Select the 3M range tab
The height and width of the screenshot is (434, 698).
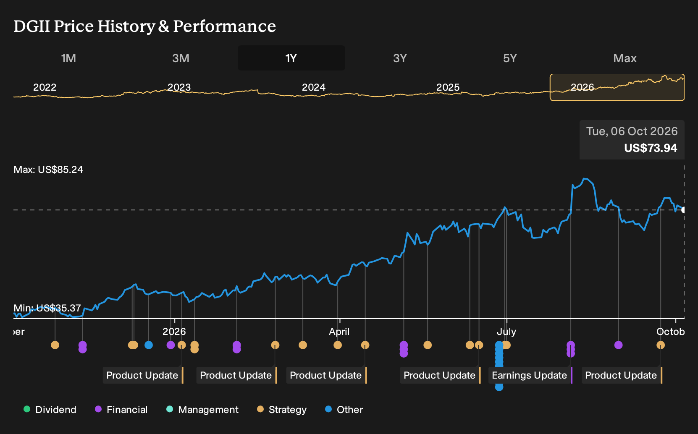(181, 58)
